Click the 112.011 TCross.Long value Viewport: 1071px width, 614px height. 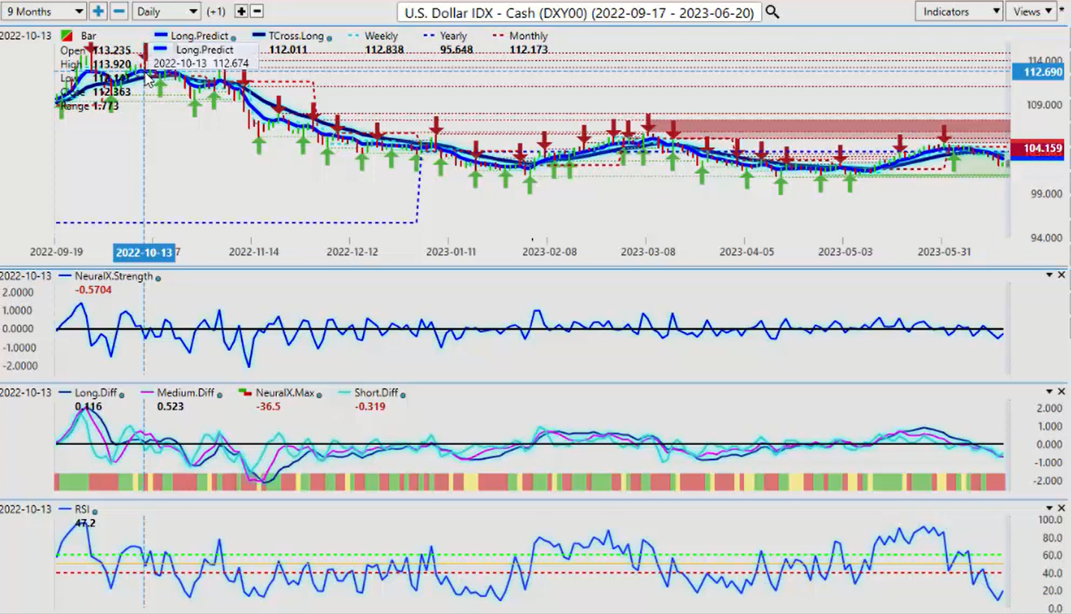click(x=288, y=49)
